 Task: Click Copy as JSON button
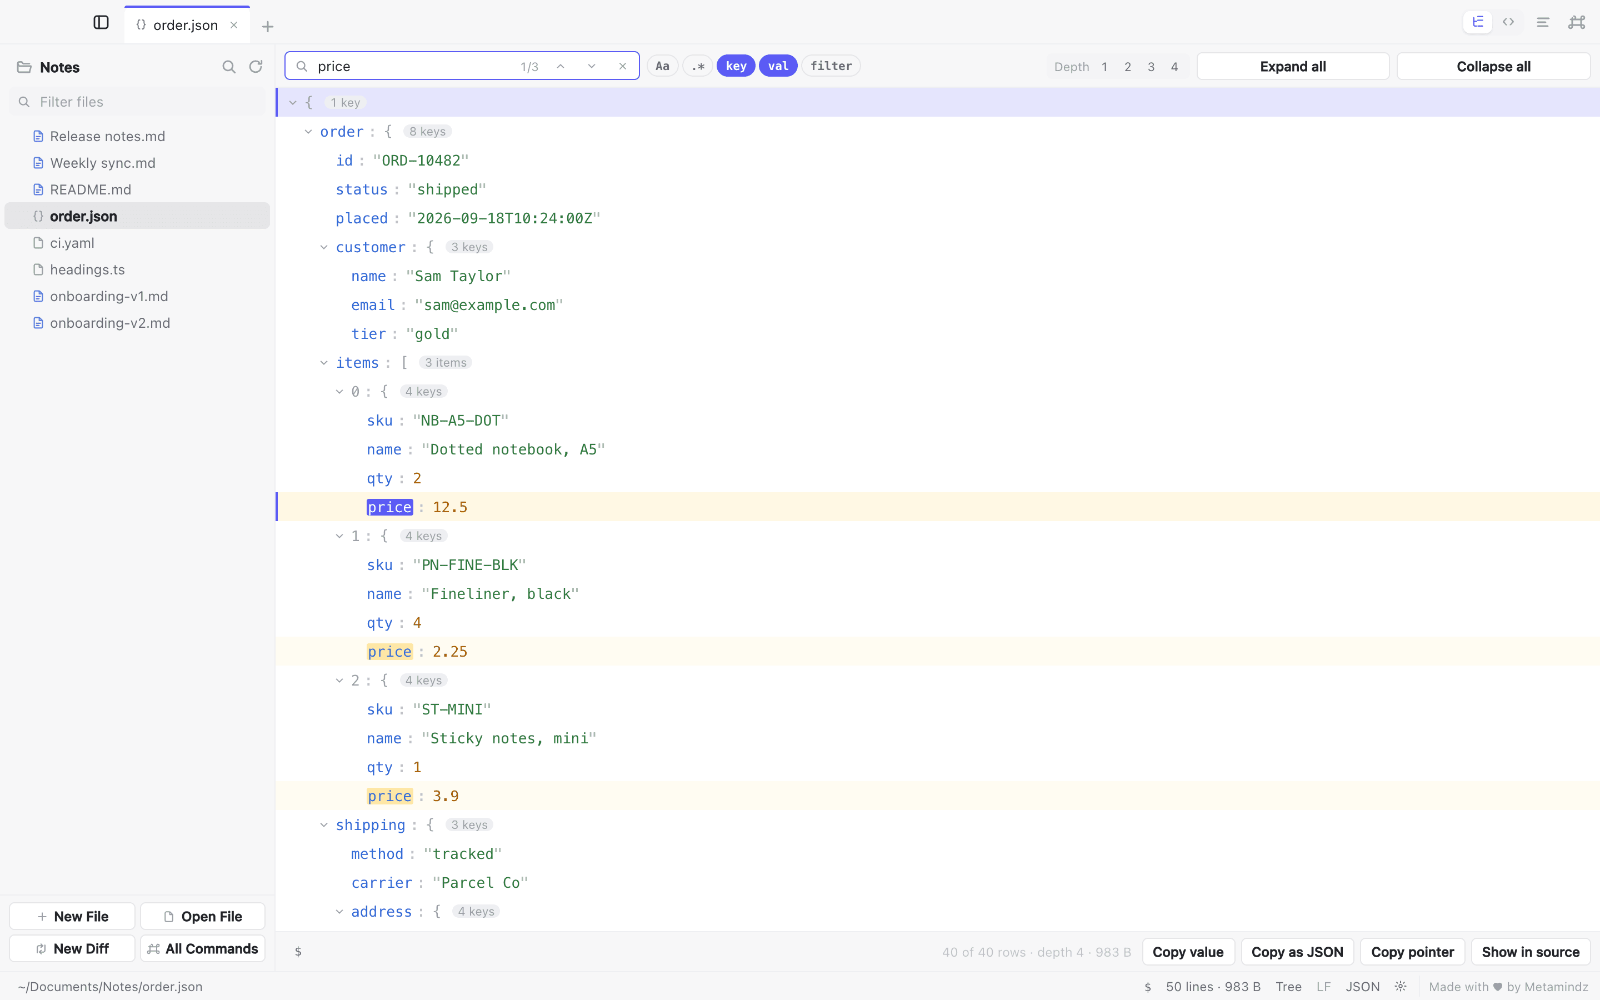1297,952
